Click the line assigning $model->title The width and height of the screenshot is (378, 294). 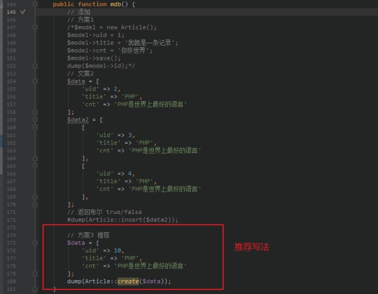point(123,43)
